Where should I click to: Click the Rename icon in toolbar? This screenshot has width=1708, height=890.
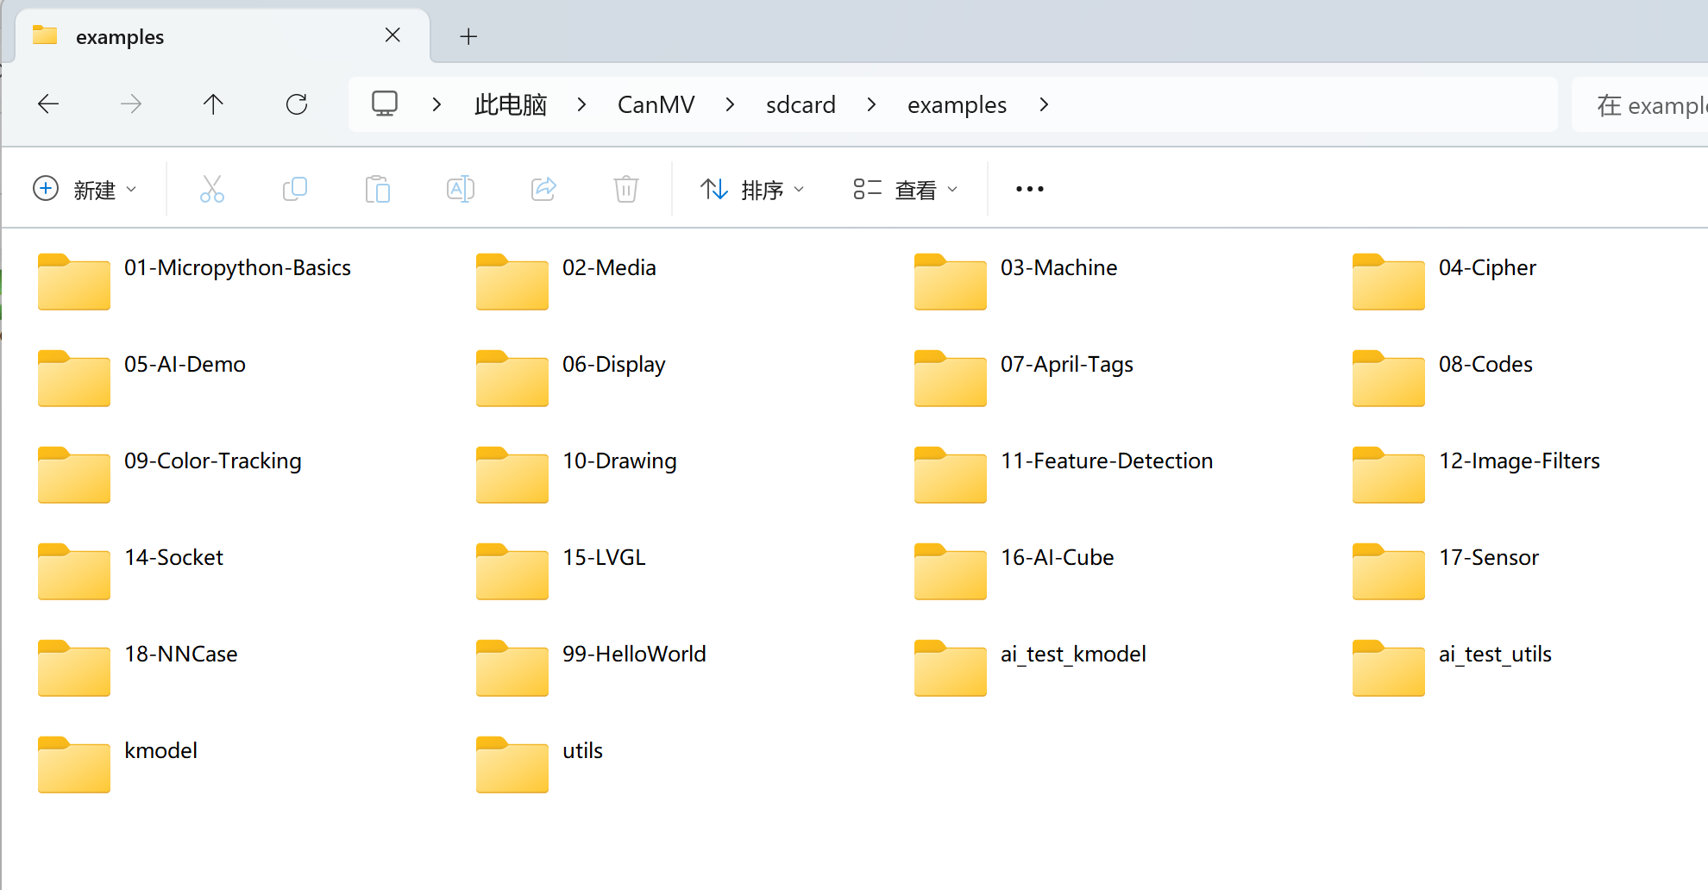pyautogui.click(x=461, y=189)
